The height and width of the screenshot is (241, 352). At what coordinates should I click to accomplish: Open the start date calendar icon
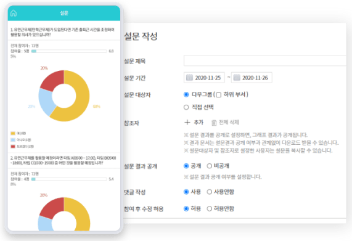(189, 78)
